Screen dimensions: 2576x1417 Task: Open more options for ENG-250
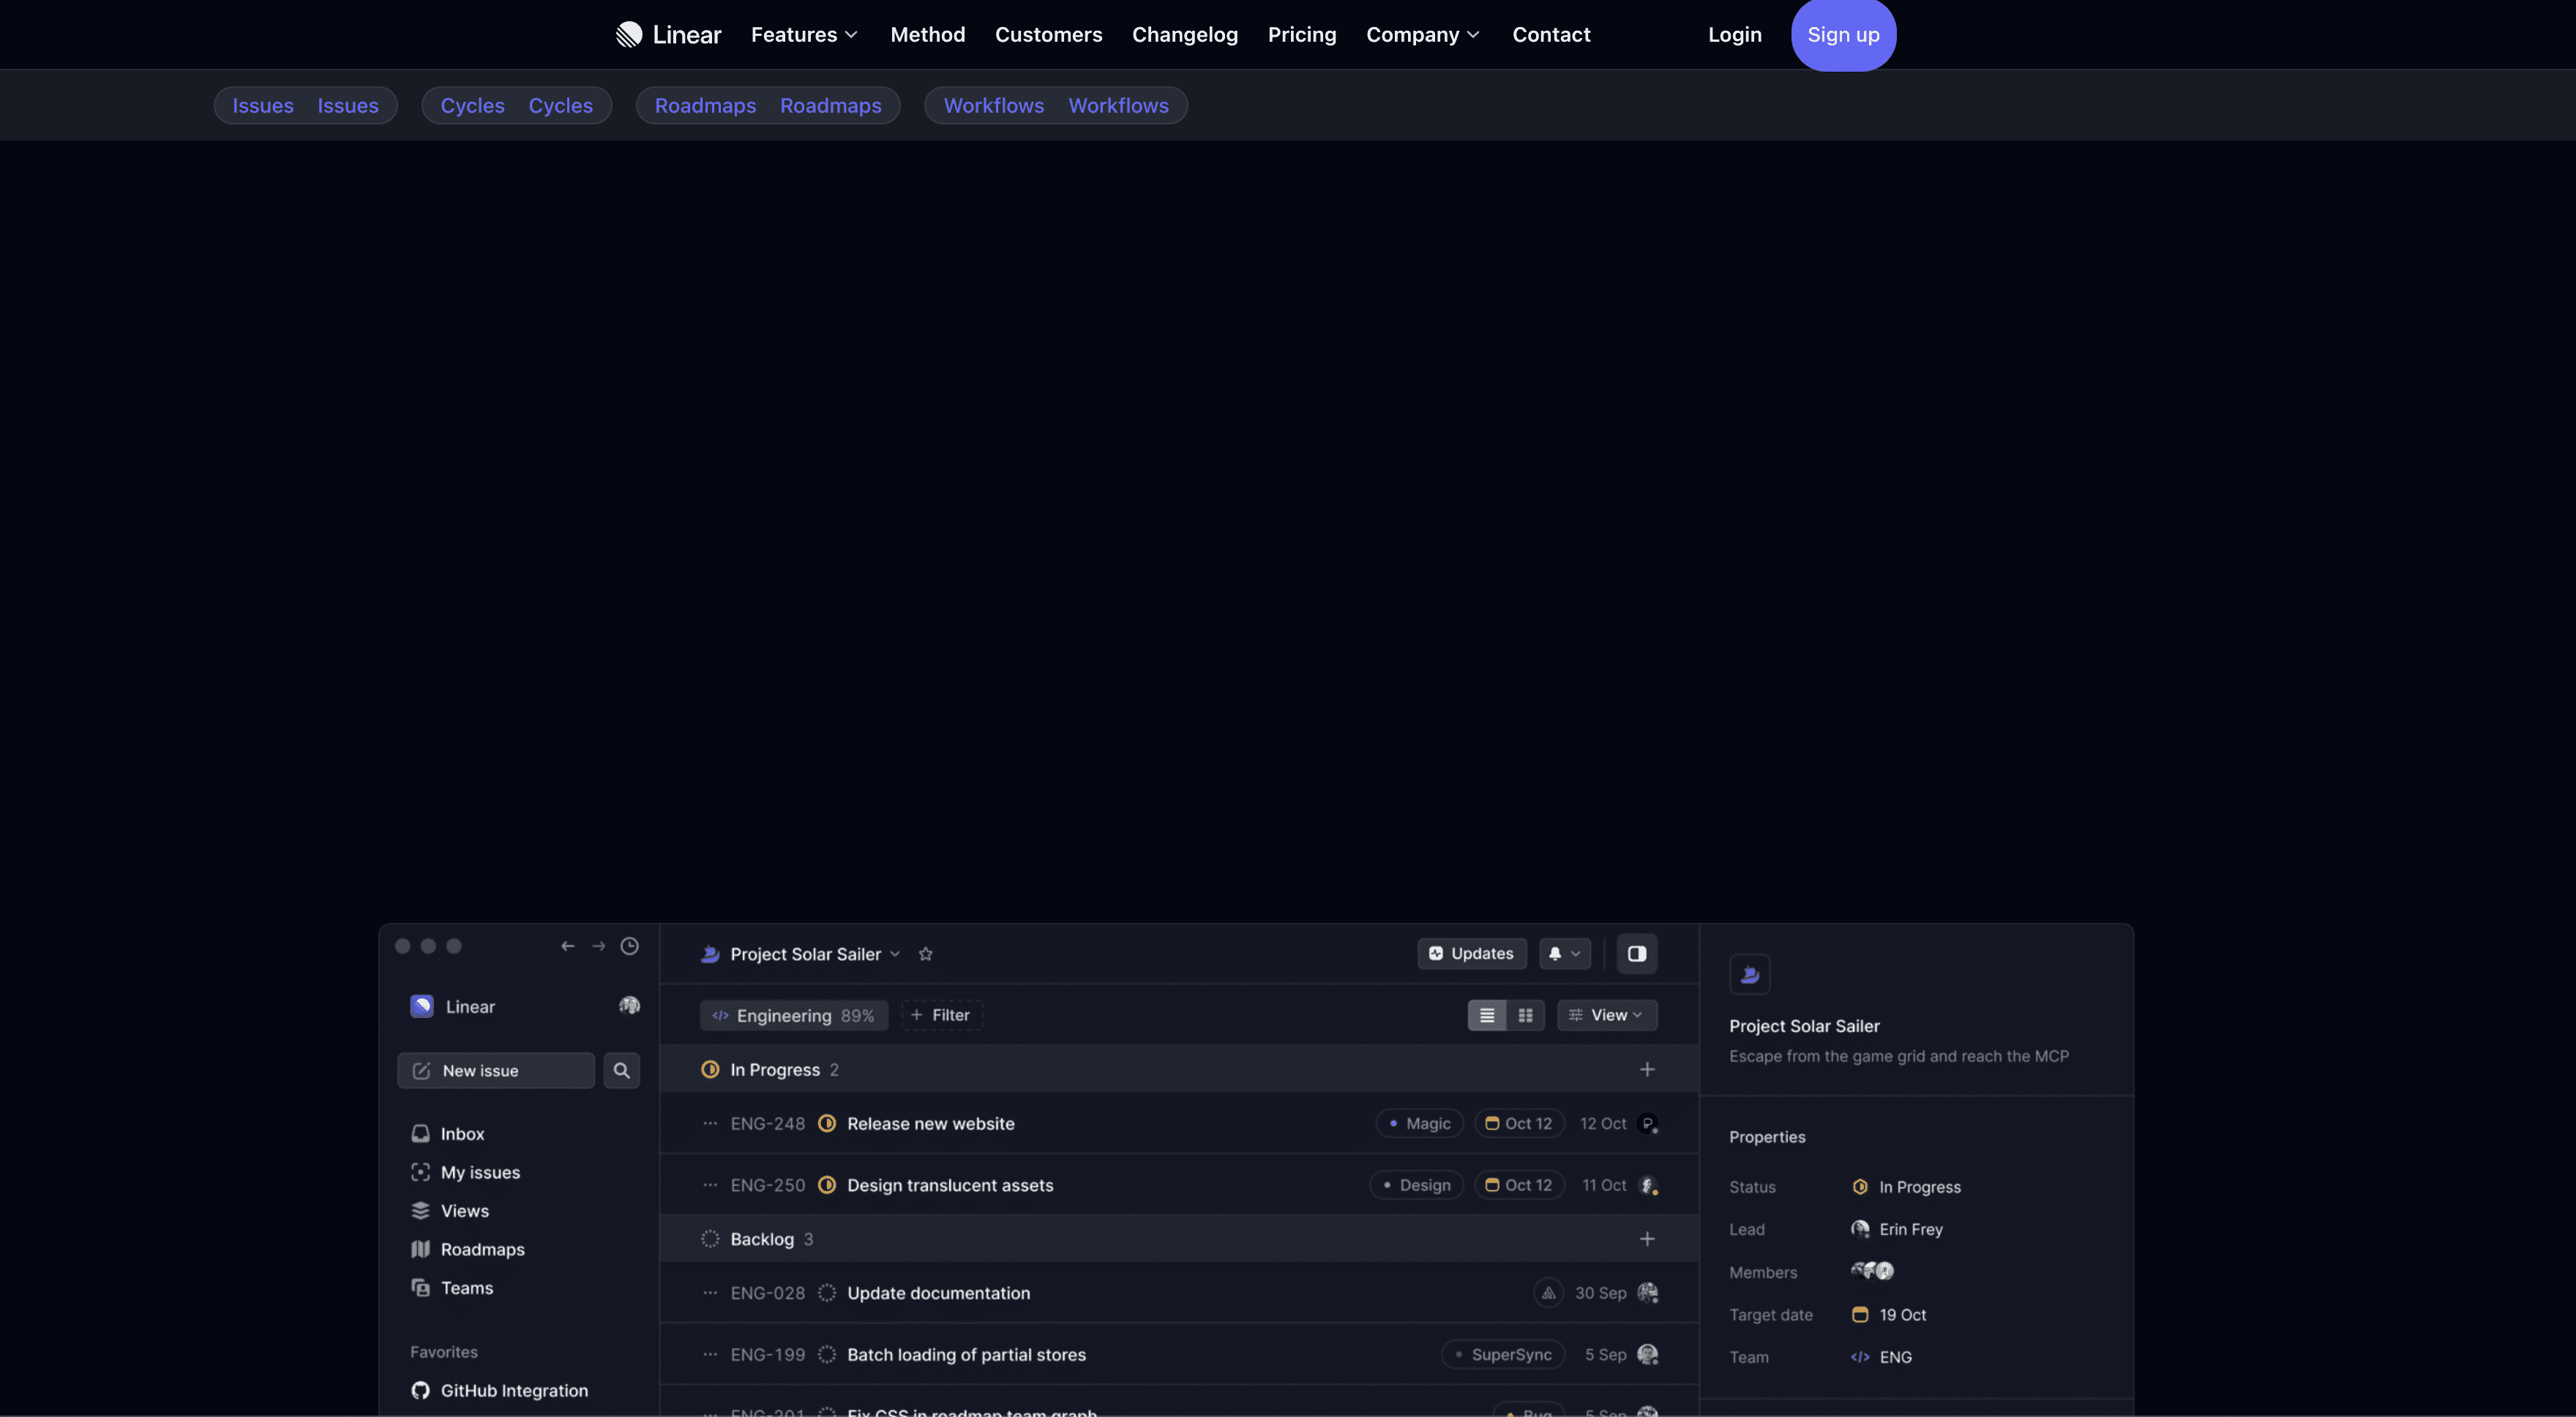click(710, 1185)
